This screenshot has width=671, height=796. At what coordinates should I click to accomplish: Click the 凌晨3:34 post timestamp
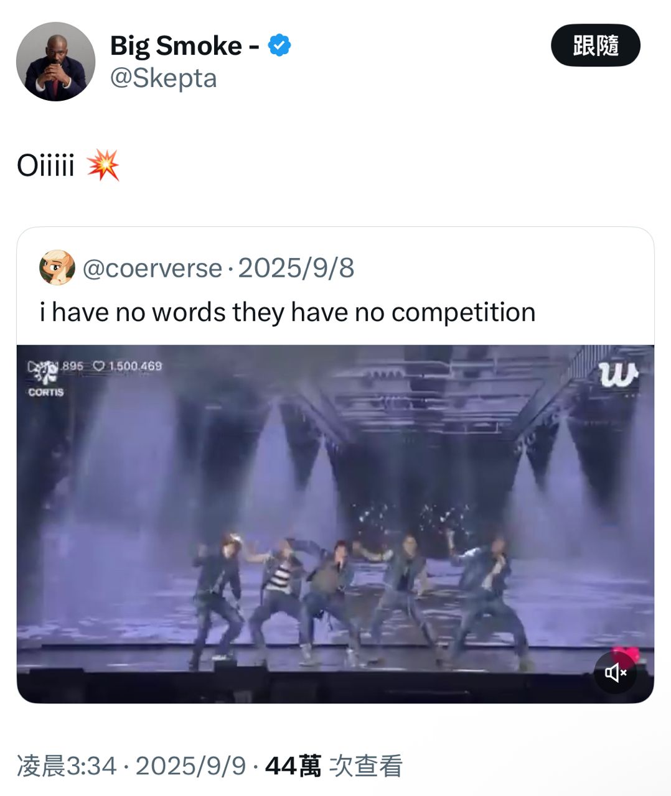tap(67, 766)
